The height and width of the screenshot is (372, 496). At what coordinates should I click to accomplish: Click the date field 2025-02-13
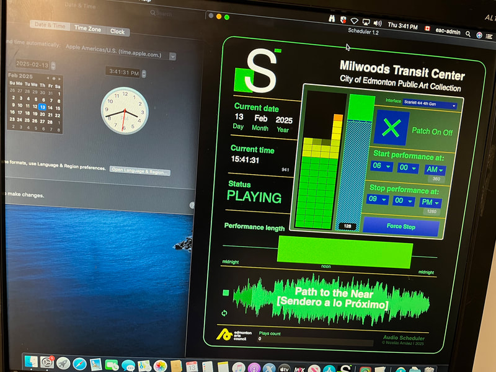pos(32,64)
